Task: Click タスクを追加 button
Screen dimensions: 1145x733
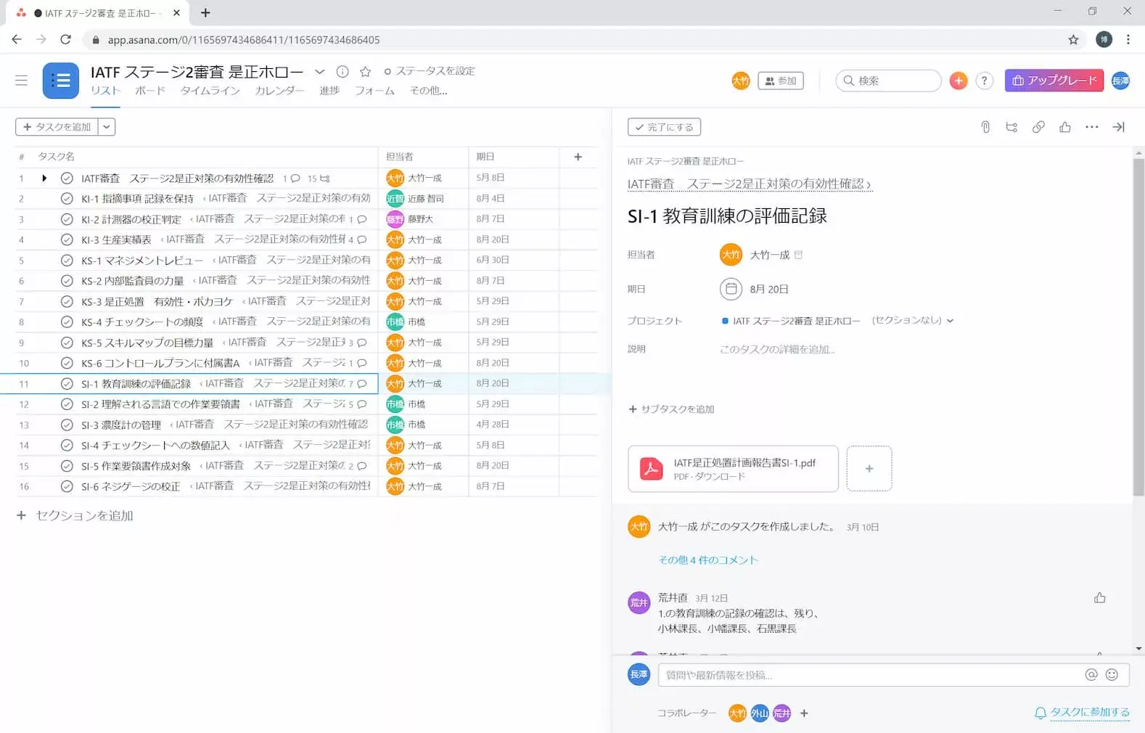Action: (x=57, y=127)
